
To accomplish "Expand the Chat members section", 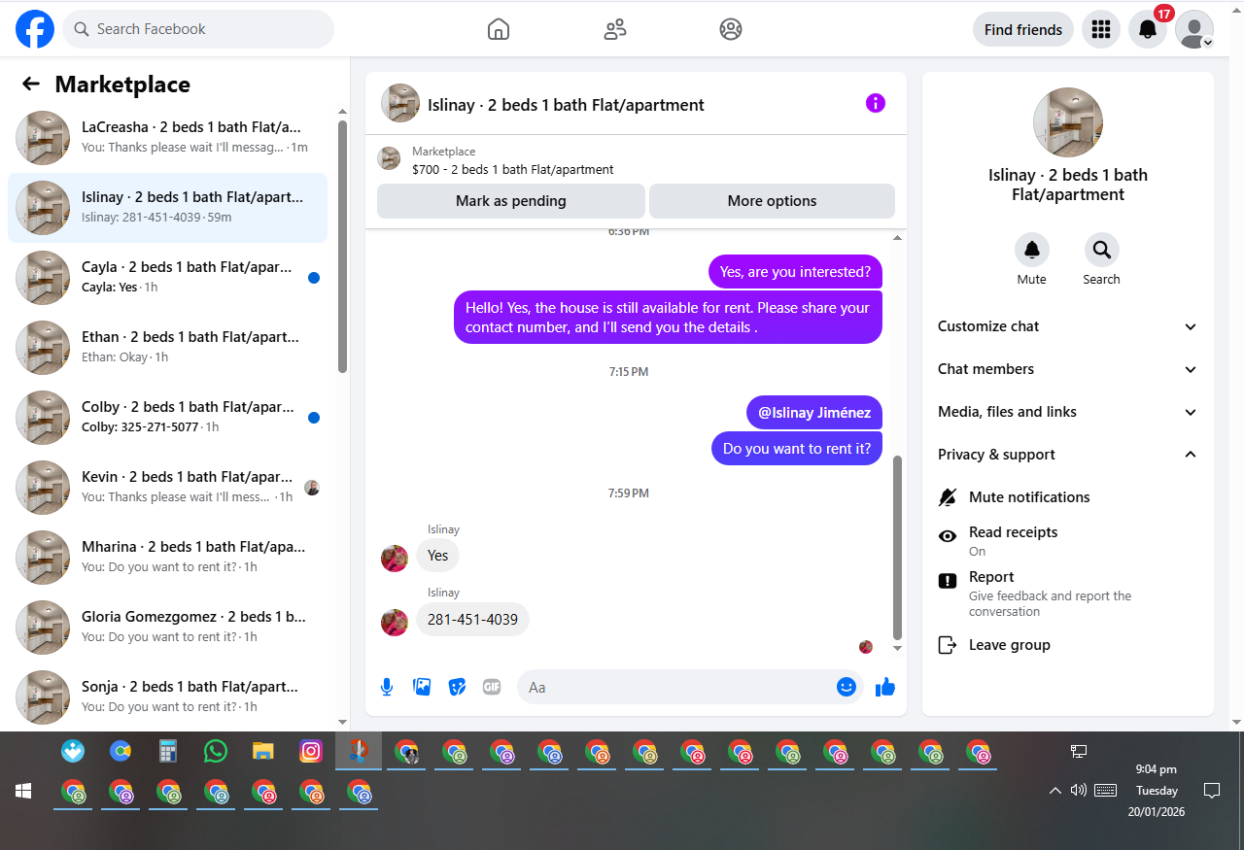I will 1068,369.
